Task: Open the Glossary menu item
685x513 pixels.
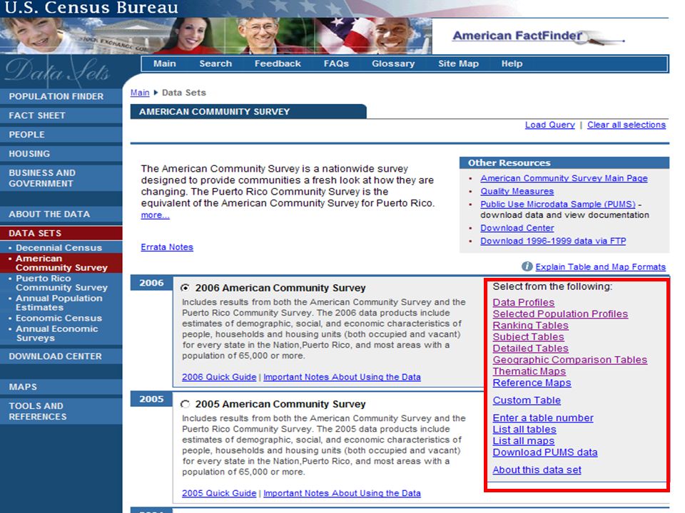Action: (393, 63)
